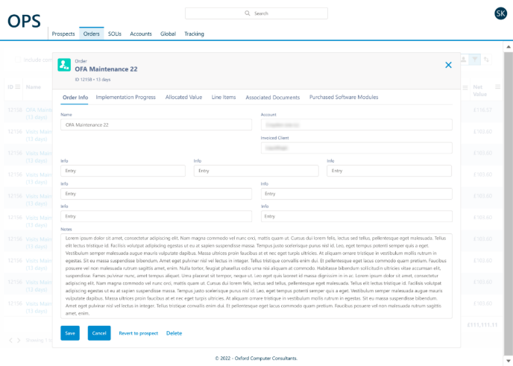The width and height of the screenshot is (513, 366).
Task: Click the filter funnel icon behind the dialog
Action: (x=474, y=60)
